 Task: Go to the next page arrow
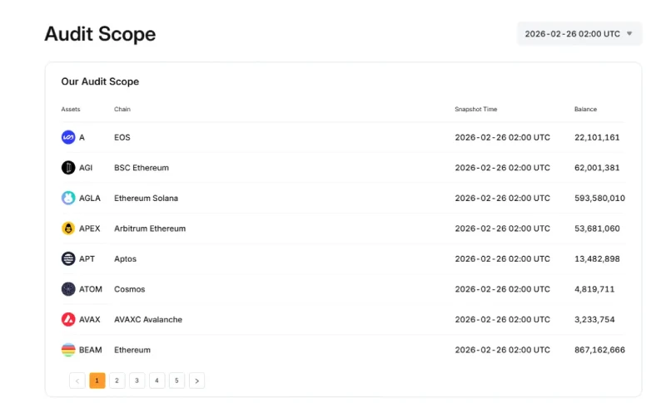click(196, 381)
